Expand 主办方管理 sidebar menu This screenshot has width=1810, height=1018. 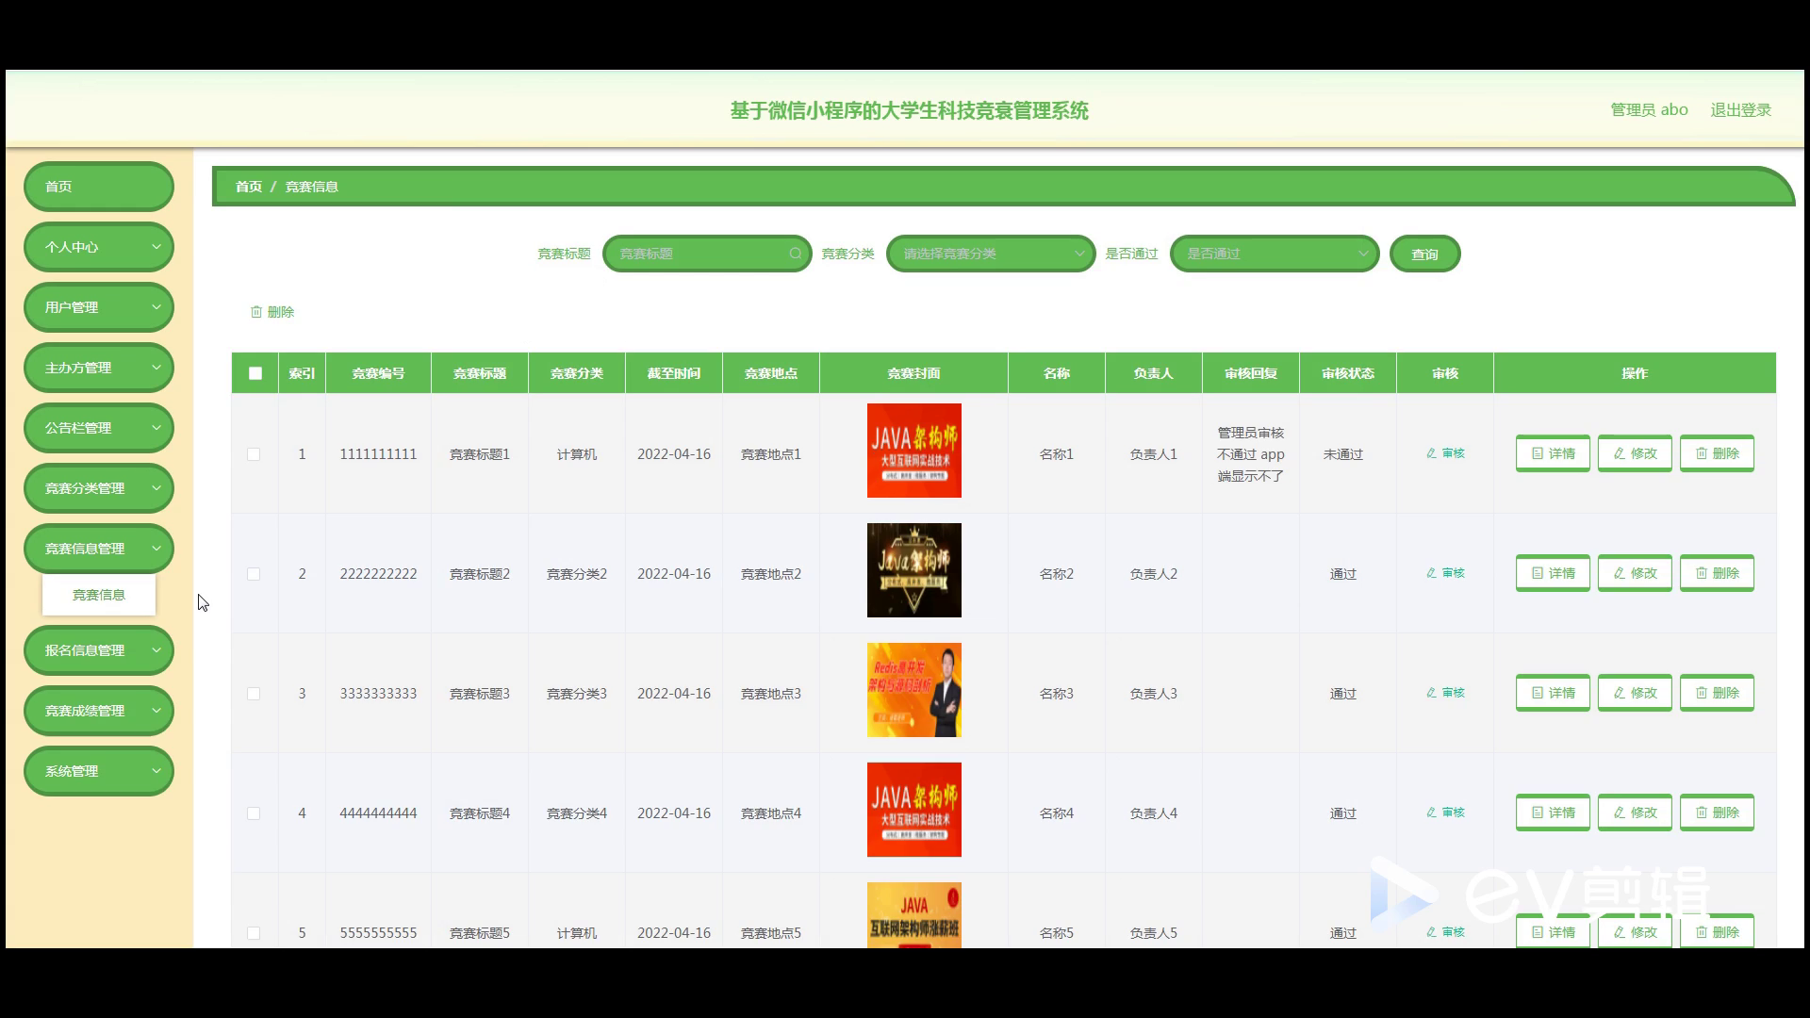99,368
